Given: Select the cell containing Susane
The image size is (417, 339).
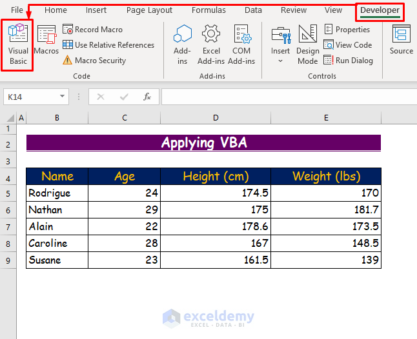Looking at the screenshot, I should tap(57, 260).
